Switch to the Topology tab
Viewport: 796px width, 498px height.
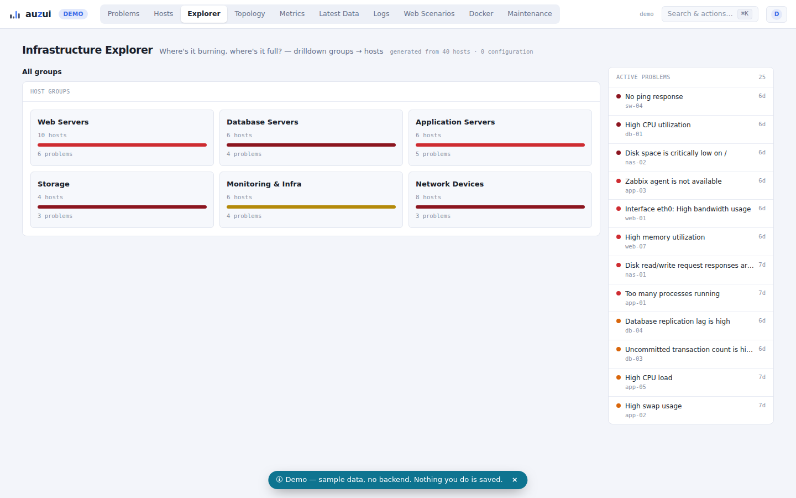[250, 14]
